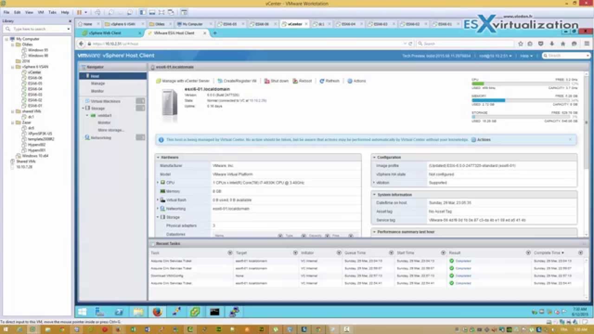
Task: Click the Workstation suspend/pause VM button
Action: [x=79, y=13]
